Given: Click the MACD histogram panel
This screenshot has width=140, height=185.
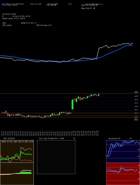Looking at the screenshot, I should (x=17, y=174).
